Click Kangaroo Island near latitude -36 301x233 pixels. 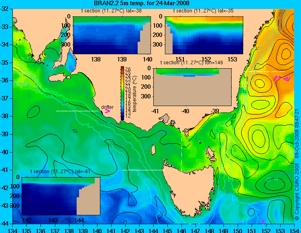59,78
